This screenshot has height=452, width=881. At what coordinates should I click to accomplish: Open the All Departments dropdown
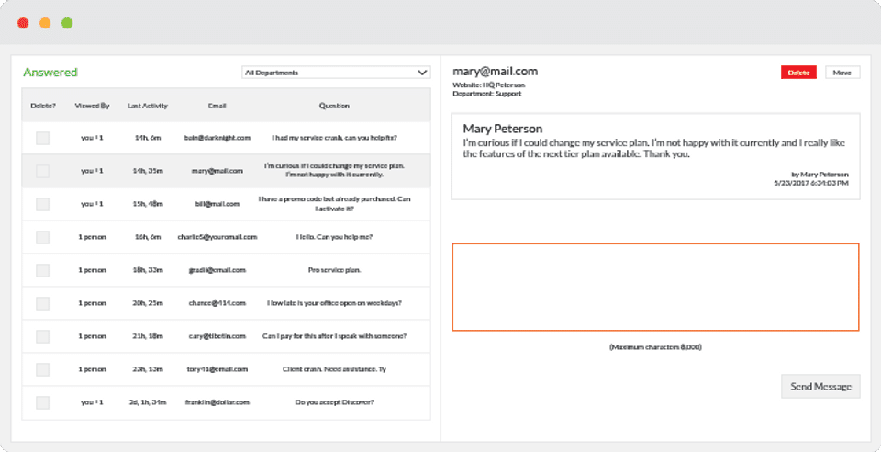coord(336,73)
